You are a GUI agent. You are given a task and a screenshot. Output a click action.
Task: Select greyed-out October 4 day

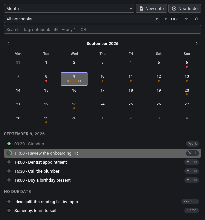187,121
